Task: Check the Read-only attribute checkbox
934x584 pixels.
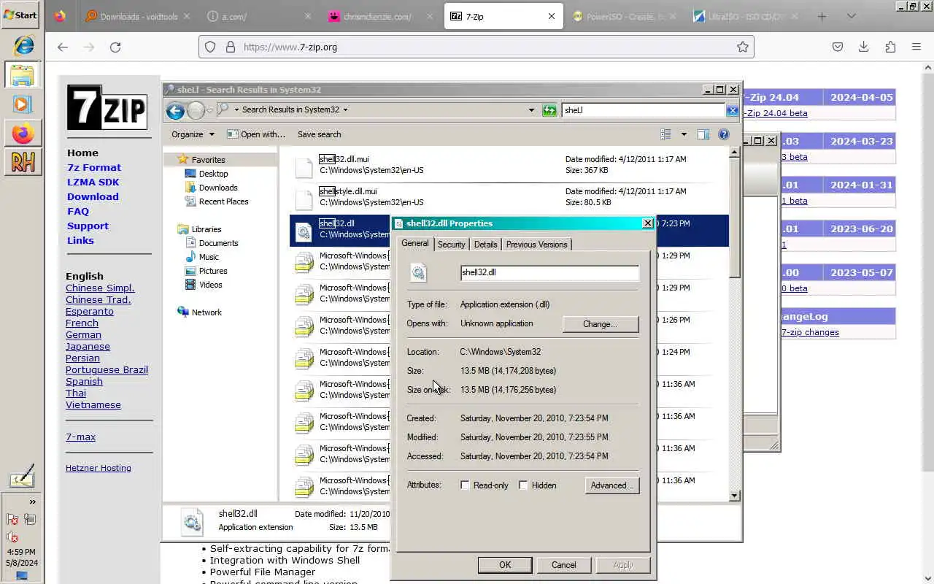Action: 465,485
